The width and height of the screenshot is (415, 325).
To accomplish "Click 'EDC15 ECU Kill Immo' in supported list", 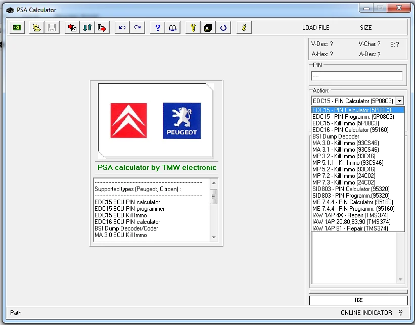I will pyautogui.click(x=121, y=215).
